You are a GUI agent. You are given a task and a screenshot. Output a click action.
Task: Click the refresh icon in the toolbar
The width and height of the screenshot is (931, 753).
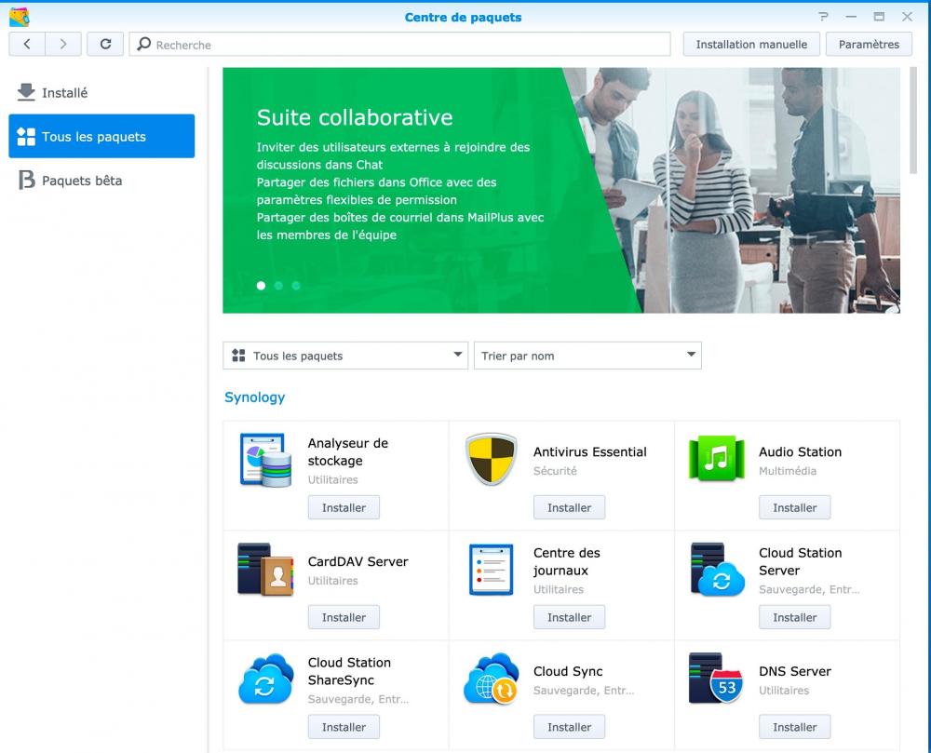tap(105, 44)
